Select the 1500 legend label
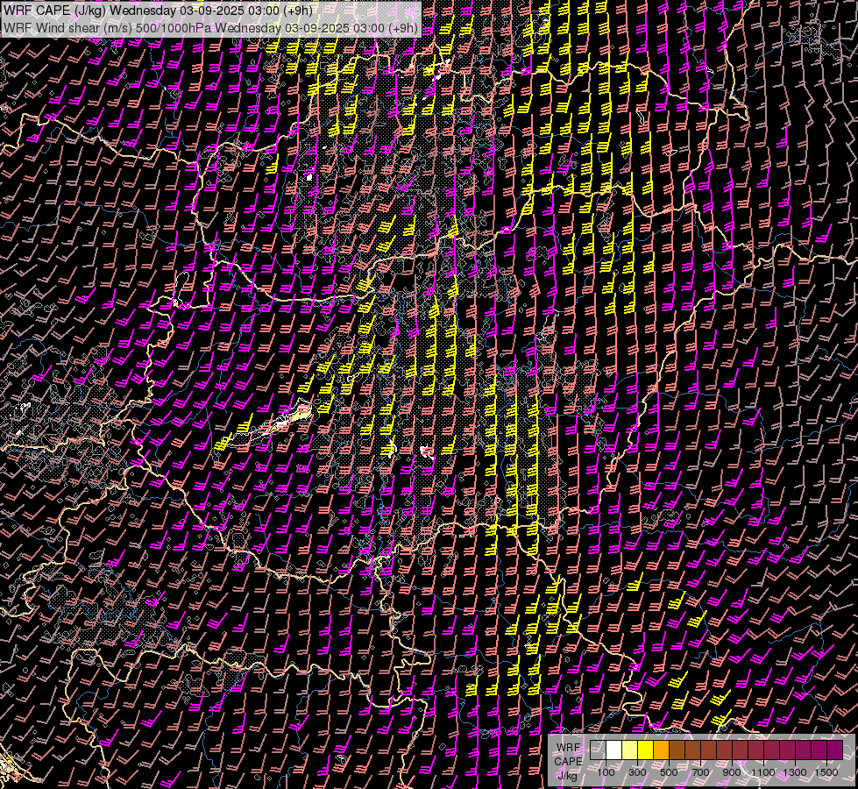Viewport: 858px width, 789px height. pos(826,772)
